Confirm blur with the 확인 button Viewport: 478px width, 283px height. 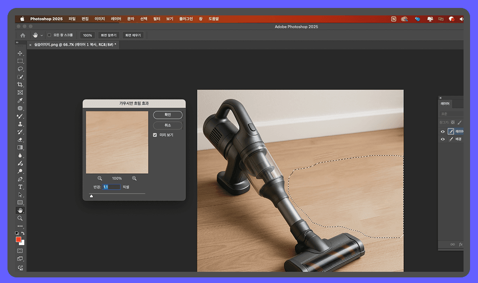[x=168, y=115]
